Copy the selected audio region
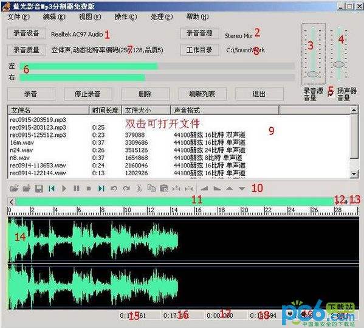 151,188
